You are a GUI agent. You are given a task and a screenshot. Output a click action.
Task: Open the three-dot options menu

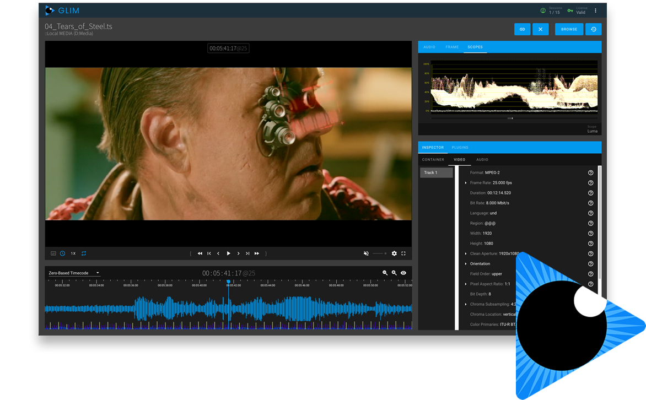click(x=595, y=10)
